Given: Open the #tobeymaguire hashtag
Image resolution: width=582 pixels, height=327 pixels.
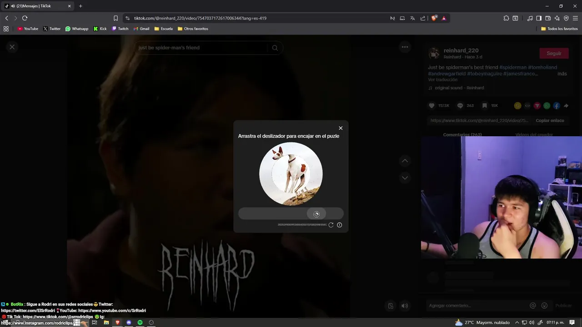Looking at the screenshot, I should click(x=484, y=74).
